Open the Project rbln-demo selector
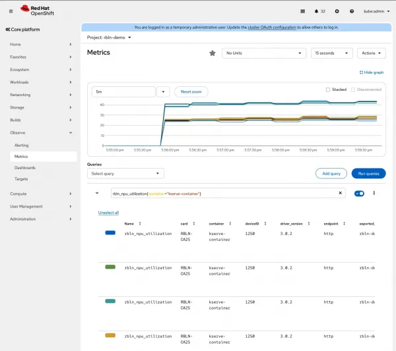Screen dimensions: 396x351 click(x=109, y=38)
